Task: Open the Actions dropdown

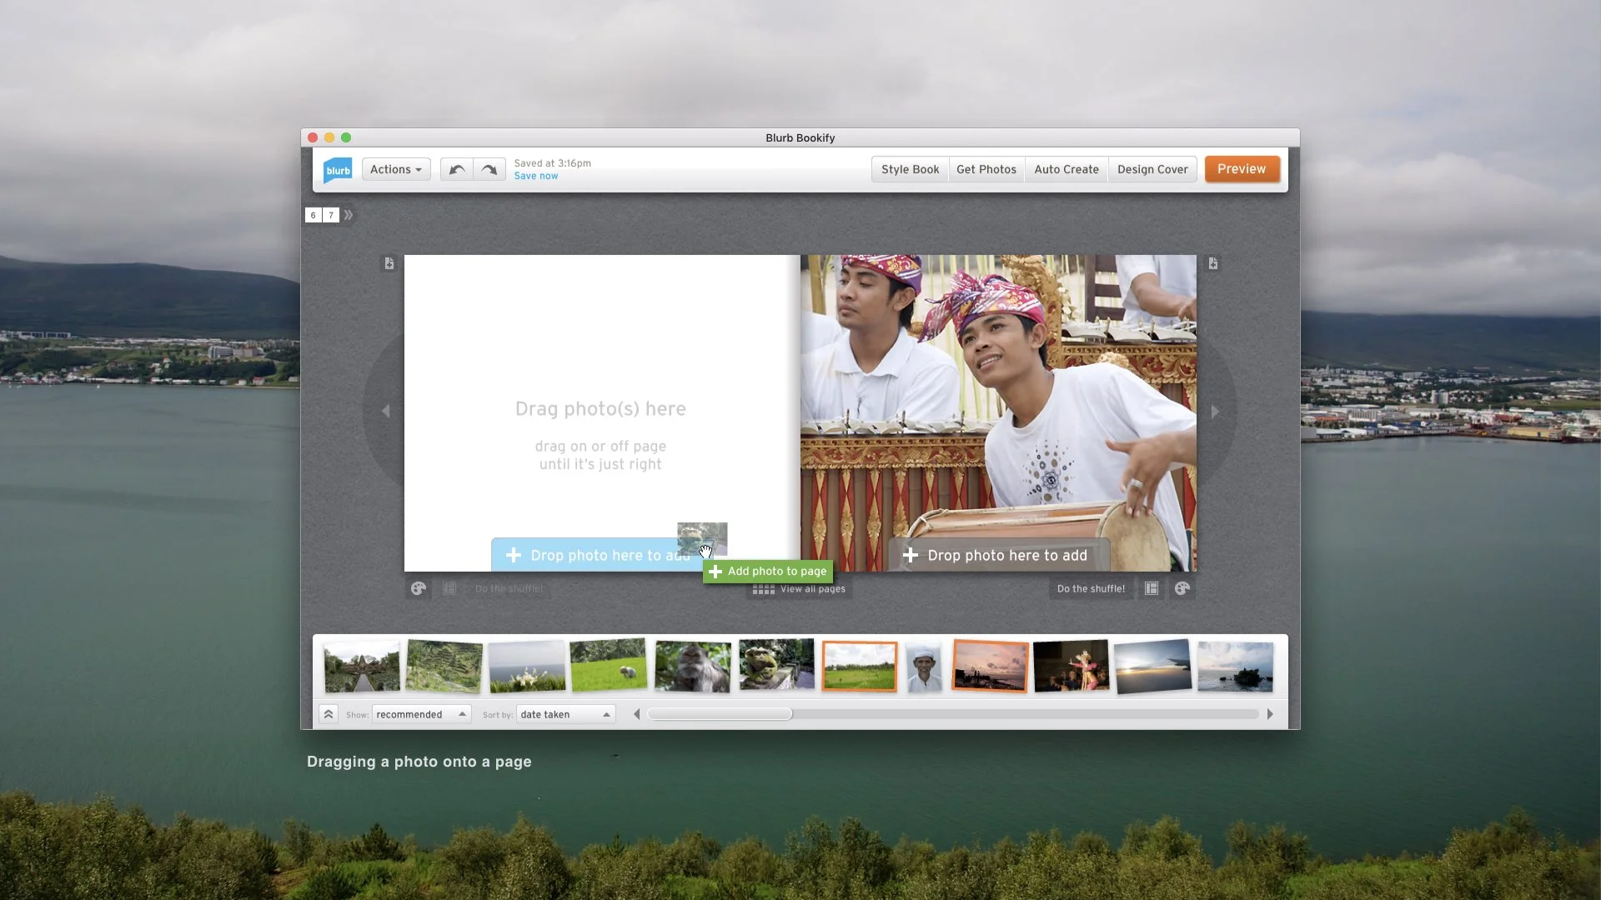Action: (x=395, y=169)
